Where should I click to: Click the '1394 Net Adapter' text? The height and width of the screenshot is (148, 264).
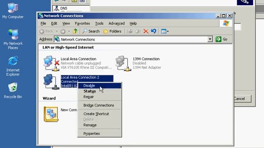pyautogui.click(x=147, y=67)
